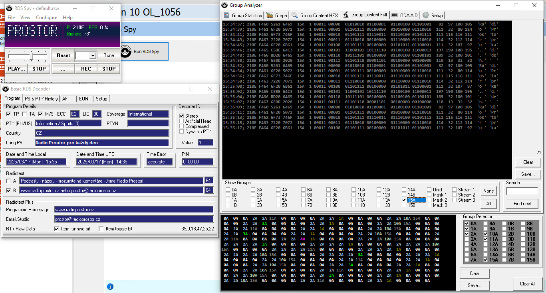The height and width of the screenshot is (293, 546).
Task: Enable 2A in Show Groups
Action: pyautogui.click(x=253, y=190)
